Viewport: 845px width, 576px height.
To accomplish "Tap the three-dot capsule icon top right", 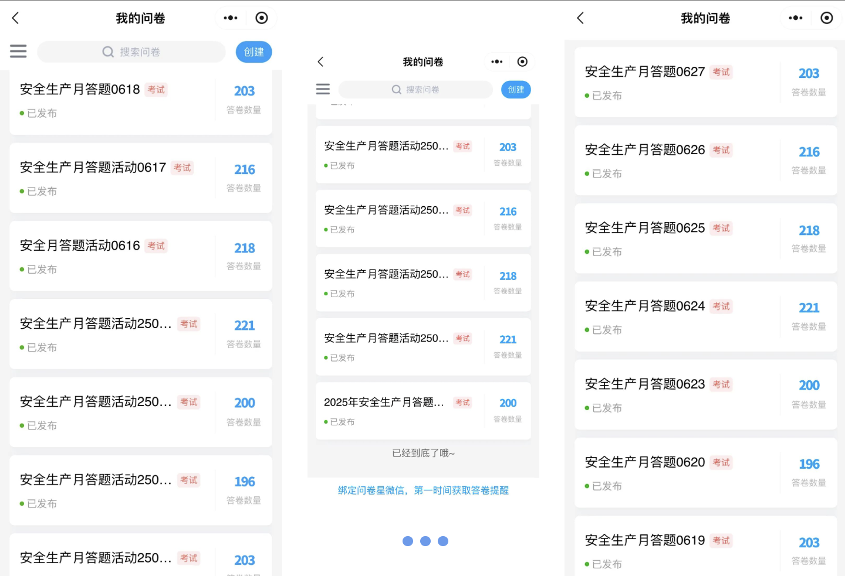I will 231,18.
